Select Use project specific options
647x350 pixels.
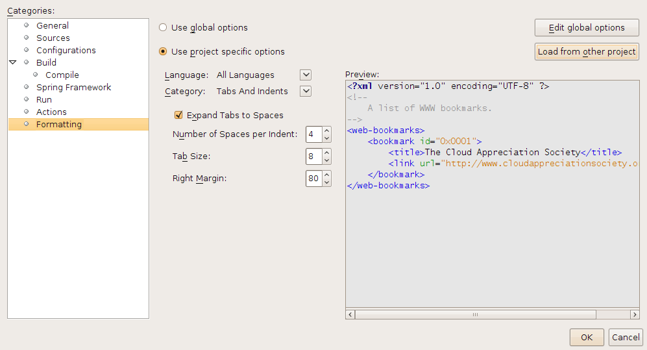163,51
